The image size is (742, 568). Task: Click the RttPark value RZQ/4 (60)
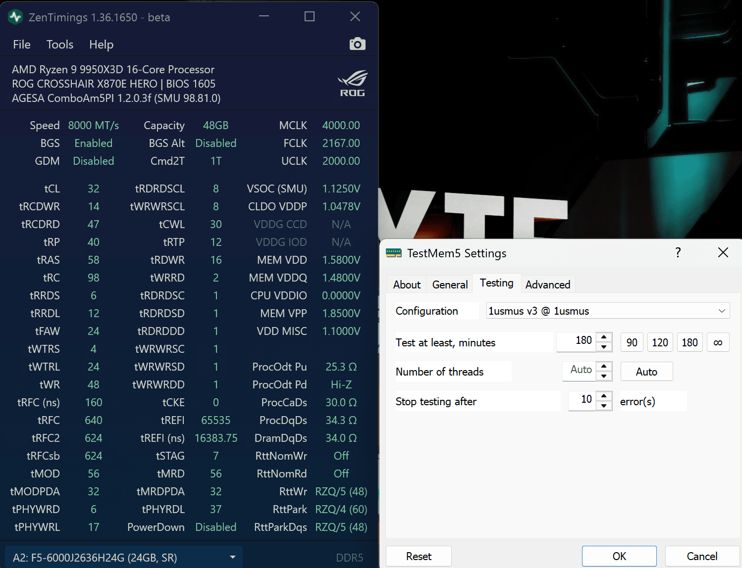pyautogui.click(x=341, y=510)
